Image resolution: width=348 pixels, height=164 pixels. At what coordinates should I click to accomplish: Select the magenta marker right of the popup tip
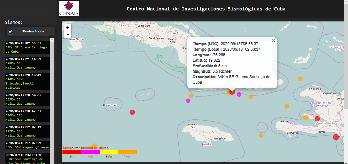click(x=239, y=94)
